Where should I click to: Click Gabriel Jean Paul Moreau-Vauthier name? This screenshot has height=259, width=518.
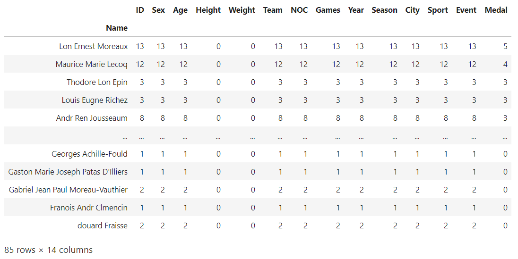click(68, 190)
